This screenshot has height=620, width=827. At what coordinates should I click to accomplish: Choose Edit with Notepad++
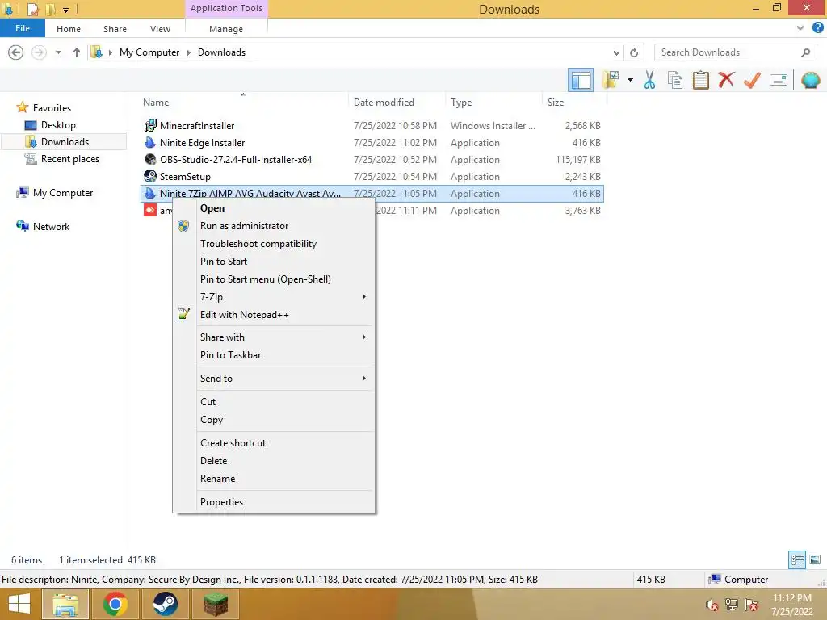pos(274,315)
